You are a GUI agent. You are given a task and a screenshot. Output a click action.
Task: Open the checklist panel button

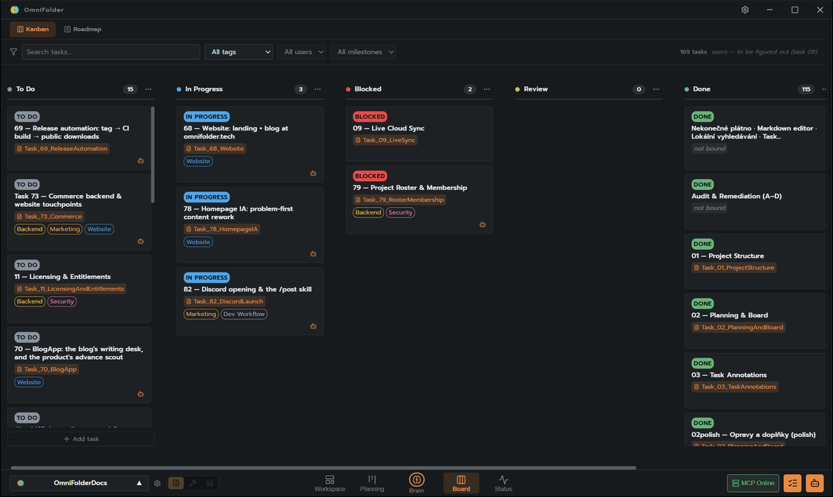[x=792, y=483]
